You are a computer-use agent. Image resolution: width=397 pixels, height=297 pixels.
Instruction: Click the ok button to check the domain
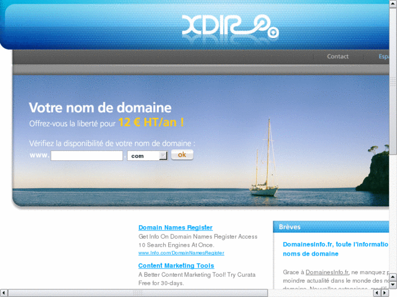(182, 155)
